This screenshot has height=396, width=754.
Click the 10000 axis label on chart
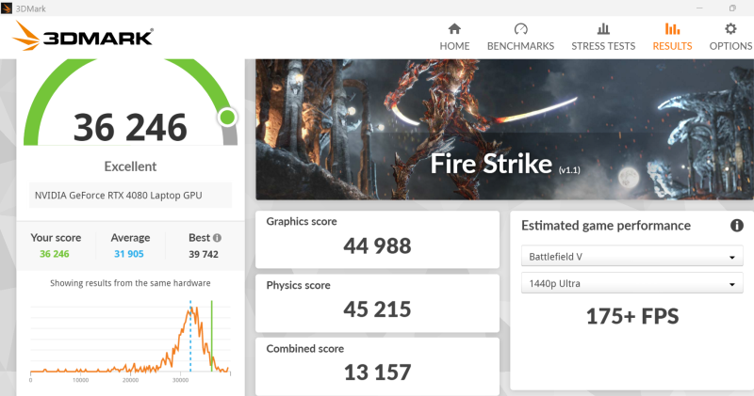81,380
